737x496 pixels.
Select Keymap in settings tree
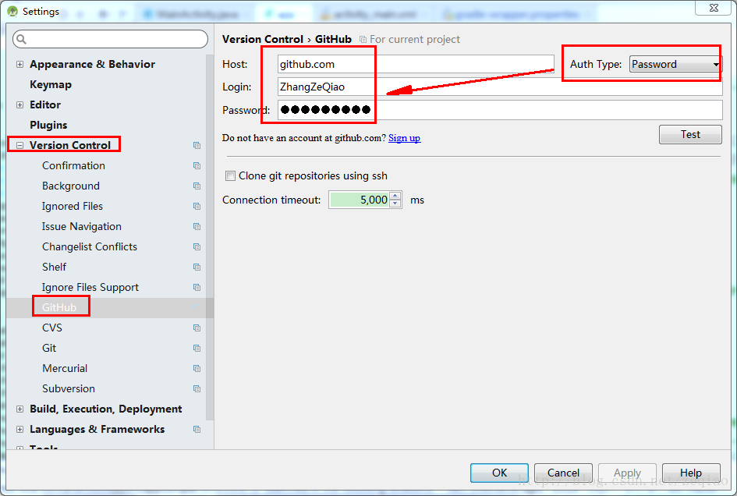[x=50, y=85]
